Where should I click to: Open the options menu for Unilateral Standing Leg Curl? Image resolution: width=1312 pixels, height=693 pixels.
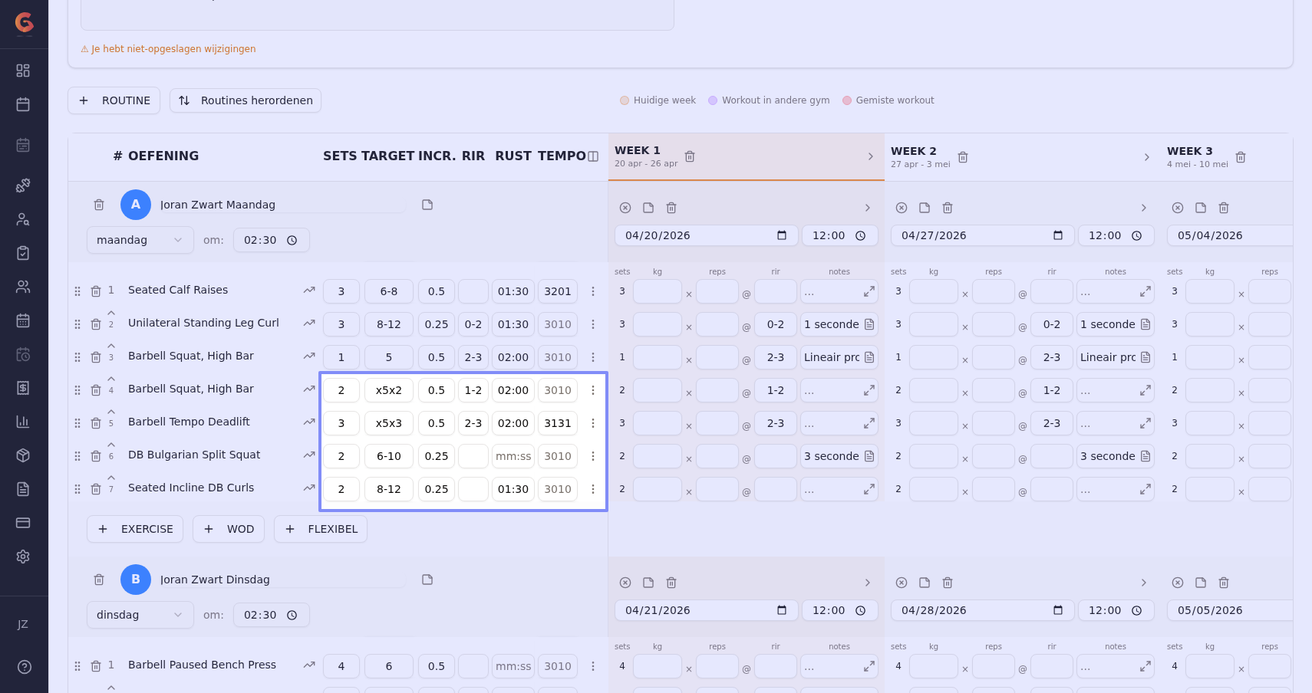click(x=593, y=324)
